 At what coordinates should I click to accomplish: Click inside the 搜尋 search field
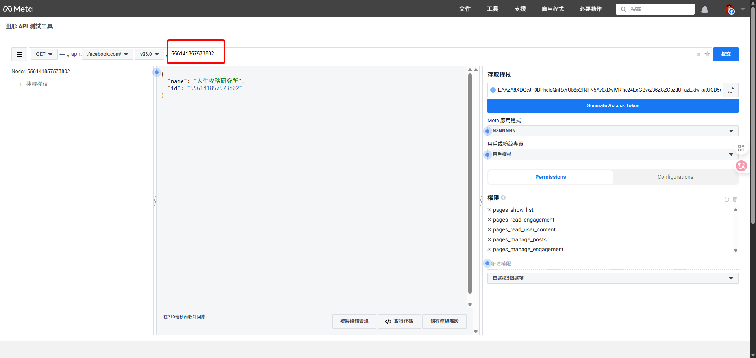click(655, 9)
